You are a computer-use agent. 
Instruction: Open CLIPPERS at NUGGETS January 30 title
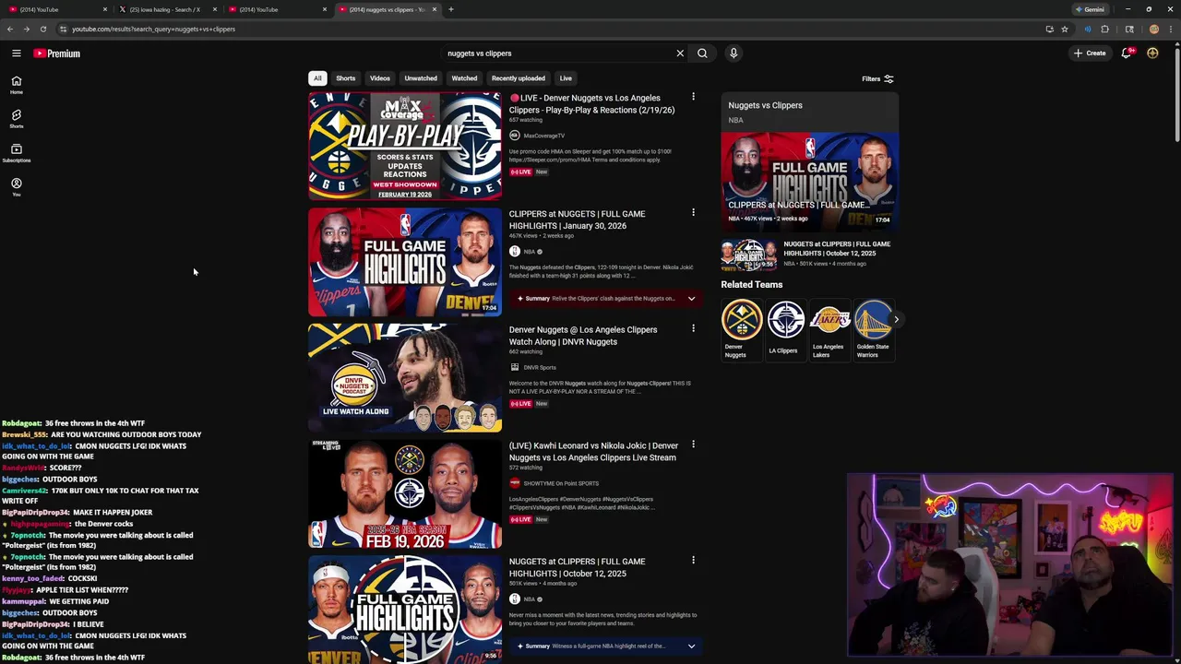coord(577,219)
